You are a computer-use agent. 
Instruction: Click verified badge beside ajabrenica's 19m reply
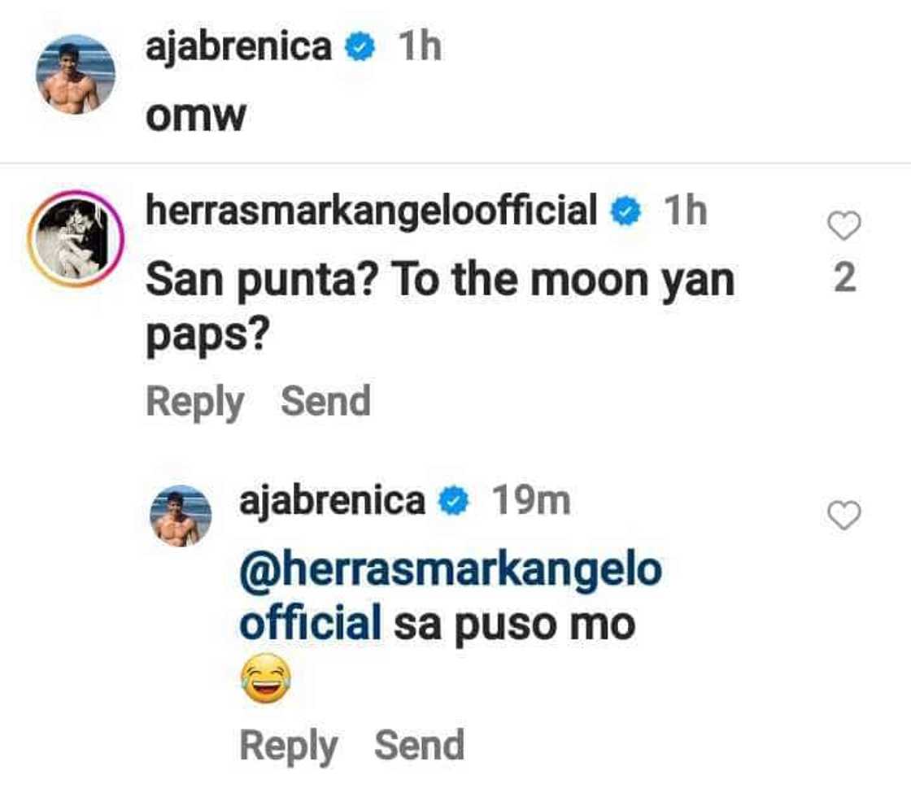click(x=453, y=503)
